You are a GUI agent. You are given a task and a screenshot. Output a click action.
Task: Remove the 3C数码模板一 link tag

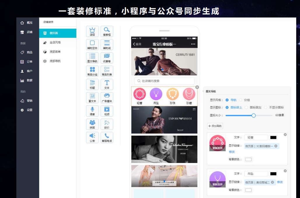click(x=276, y=146)
